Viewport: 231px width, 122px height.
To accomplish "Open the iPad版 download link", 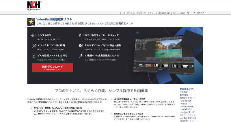I will click(x=186, y=109).
